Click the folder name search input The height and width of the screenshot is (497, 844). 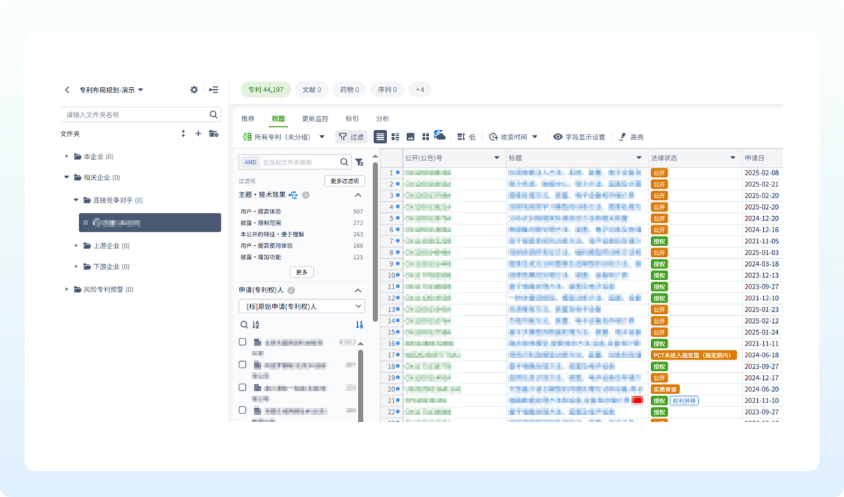pyautogui.click(x=136, y=115)
